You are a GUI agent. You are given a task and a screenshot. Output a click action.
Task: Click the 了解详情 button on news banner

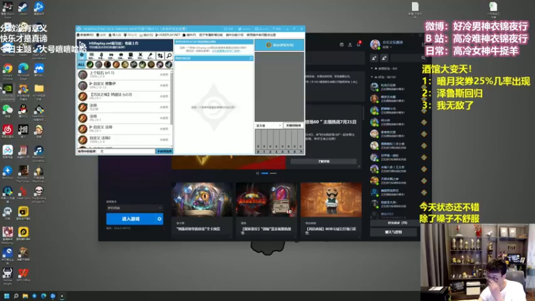(324, 161)
